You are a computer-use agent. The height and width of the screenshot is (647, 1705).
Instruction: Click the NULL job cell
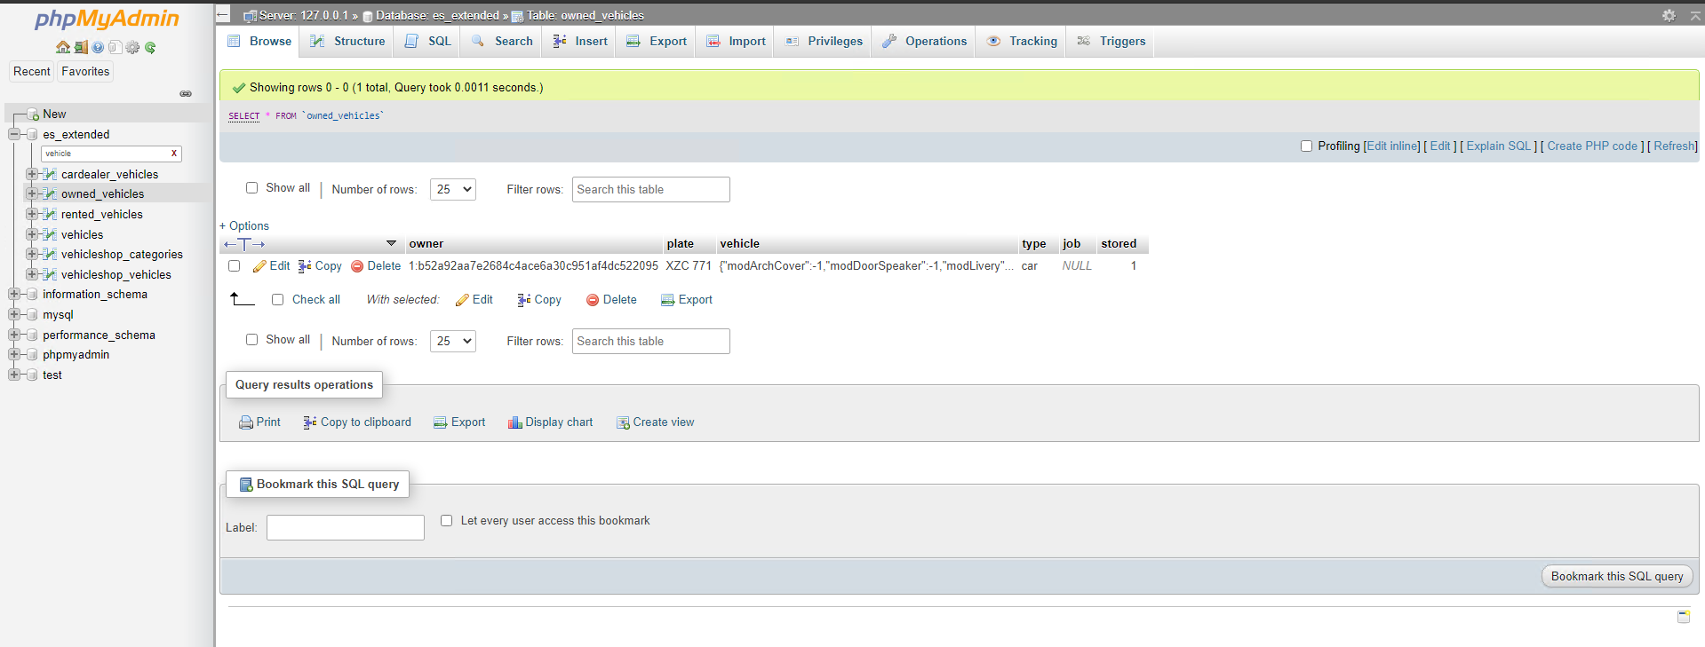tap(1077, 266)
